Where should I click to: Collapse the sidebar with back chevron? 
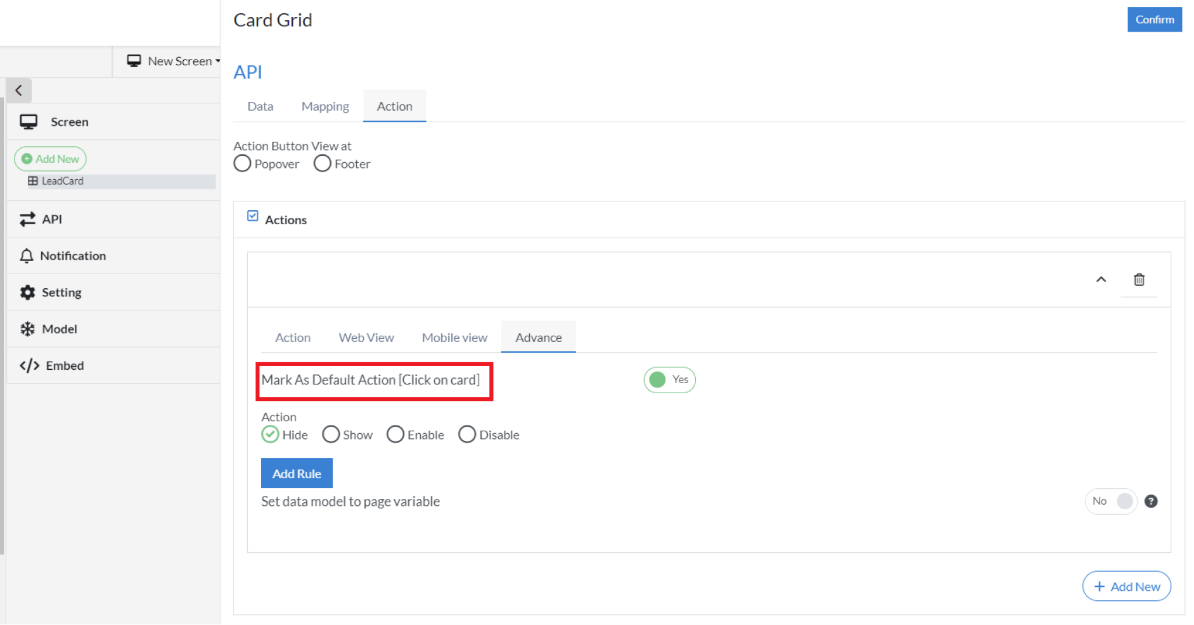coord(19,90)
